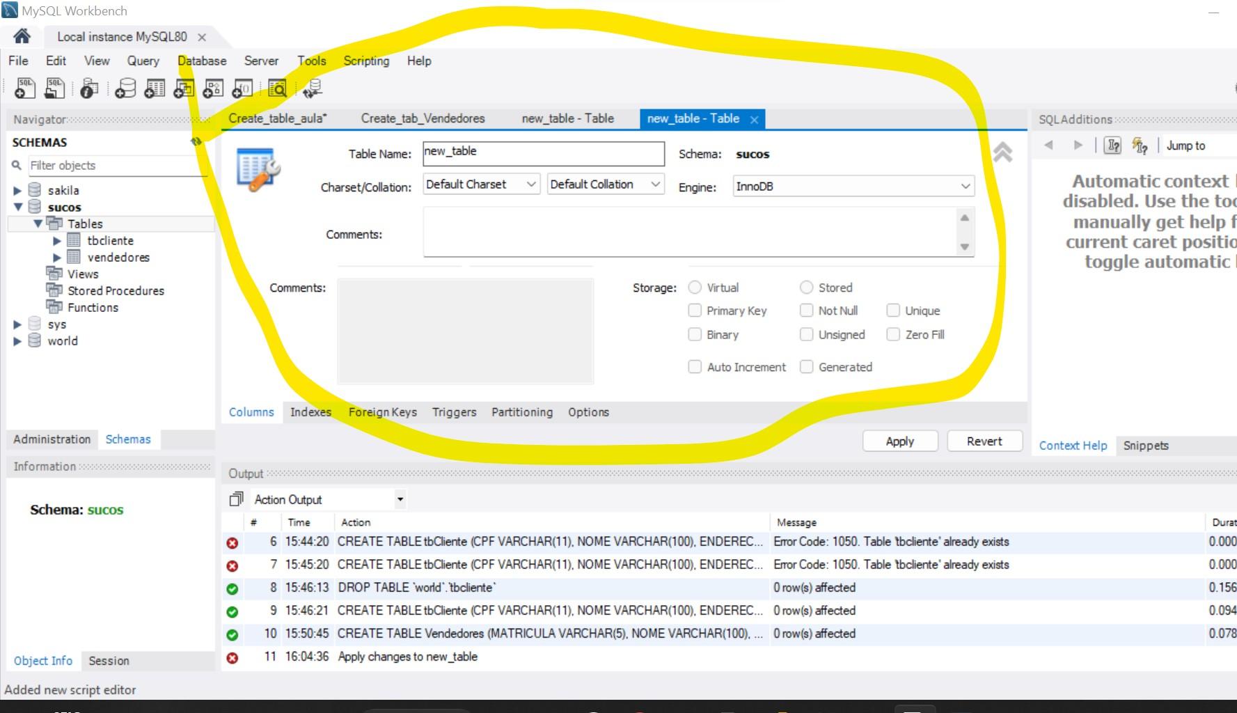Toggle the Auto Increment checkbox

tap(695, 366)
